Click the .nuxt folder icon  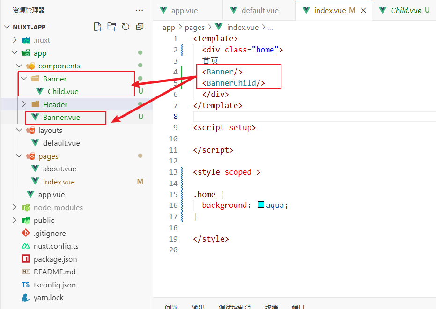click(26, 40)
